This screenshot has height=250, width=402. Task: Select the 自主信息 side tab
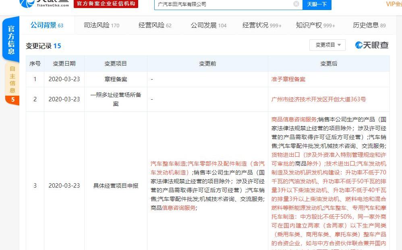coord(12,84)
